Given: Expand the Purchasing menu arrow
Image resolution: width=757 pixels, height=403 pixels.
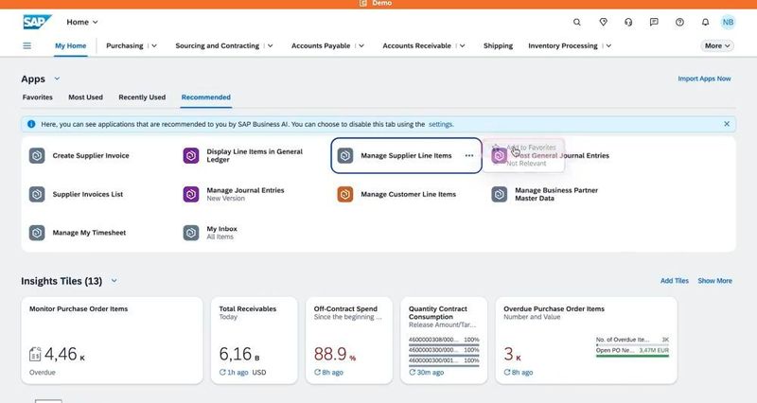Looking at the screenshot, I should tap(154, 45).
